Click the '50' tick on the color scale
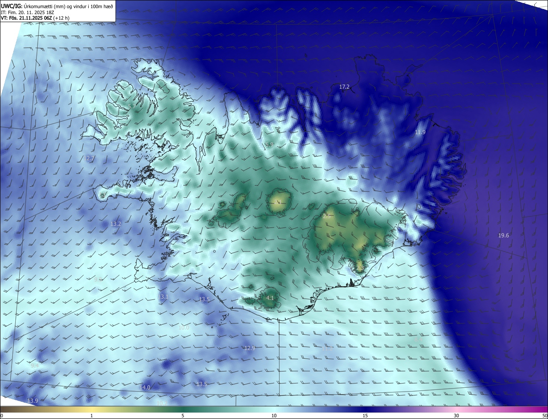 pyautogui.click(x=545, y=416)
